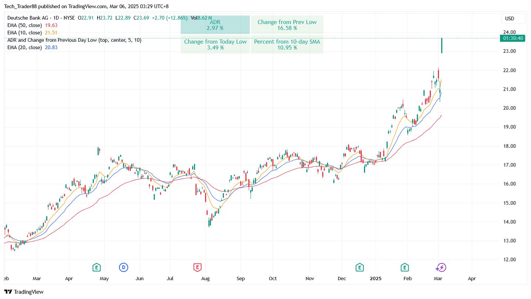
Task: Click the 14.00 price axis label
Action: click(509, 222)
